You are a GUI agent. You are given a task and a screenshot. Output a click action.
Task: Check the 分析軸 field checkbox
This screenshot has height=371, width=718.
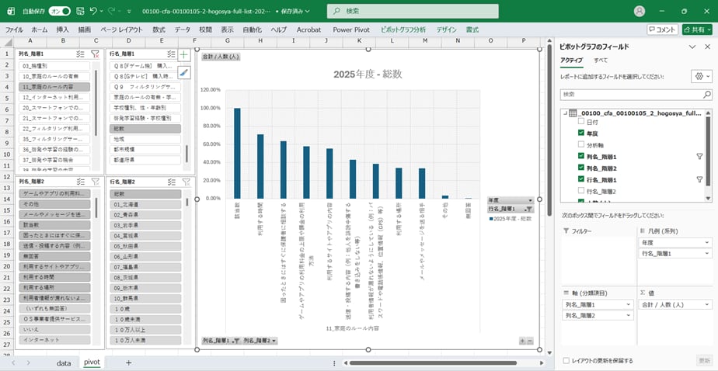coord(582,144)
